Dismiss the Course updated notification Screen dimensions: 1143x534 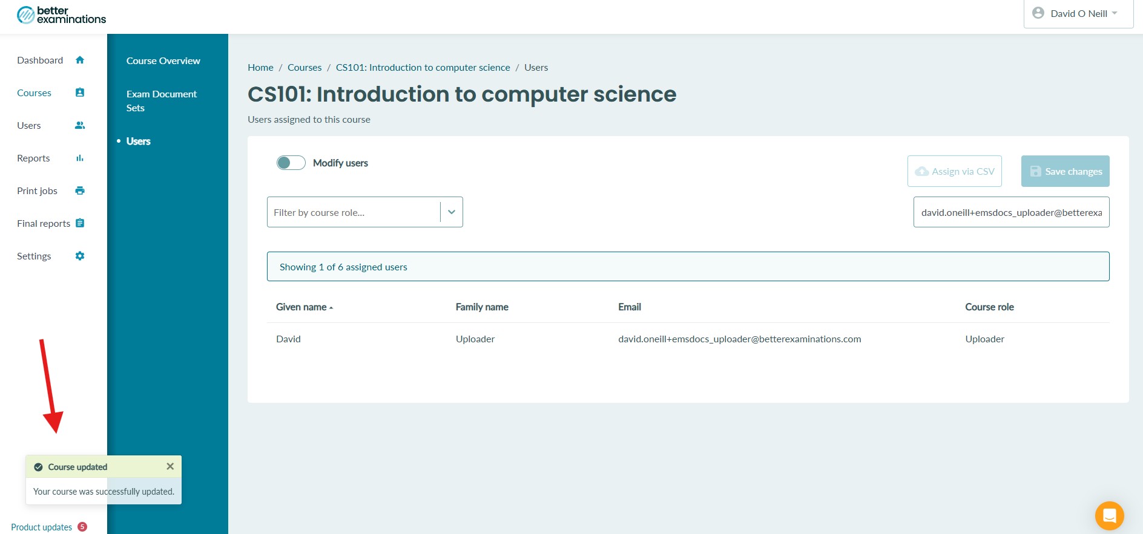click(170, 466)
